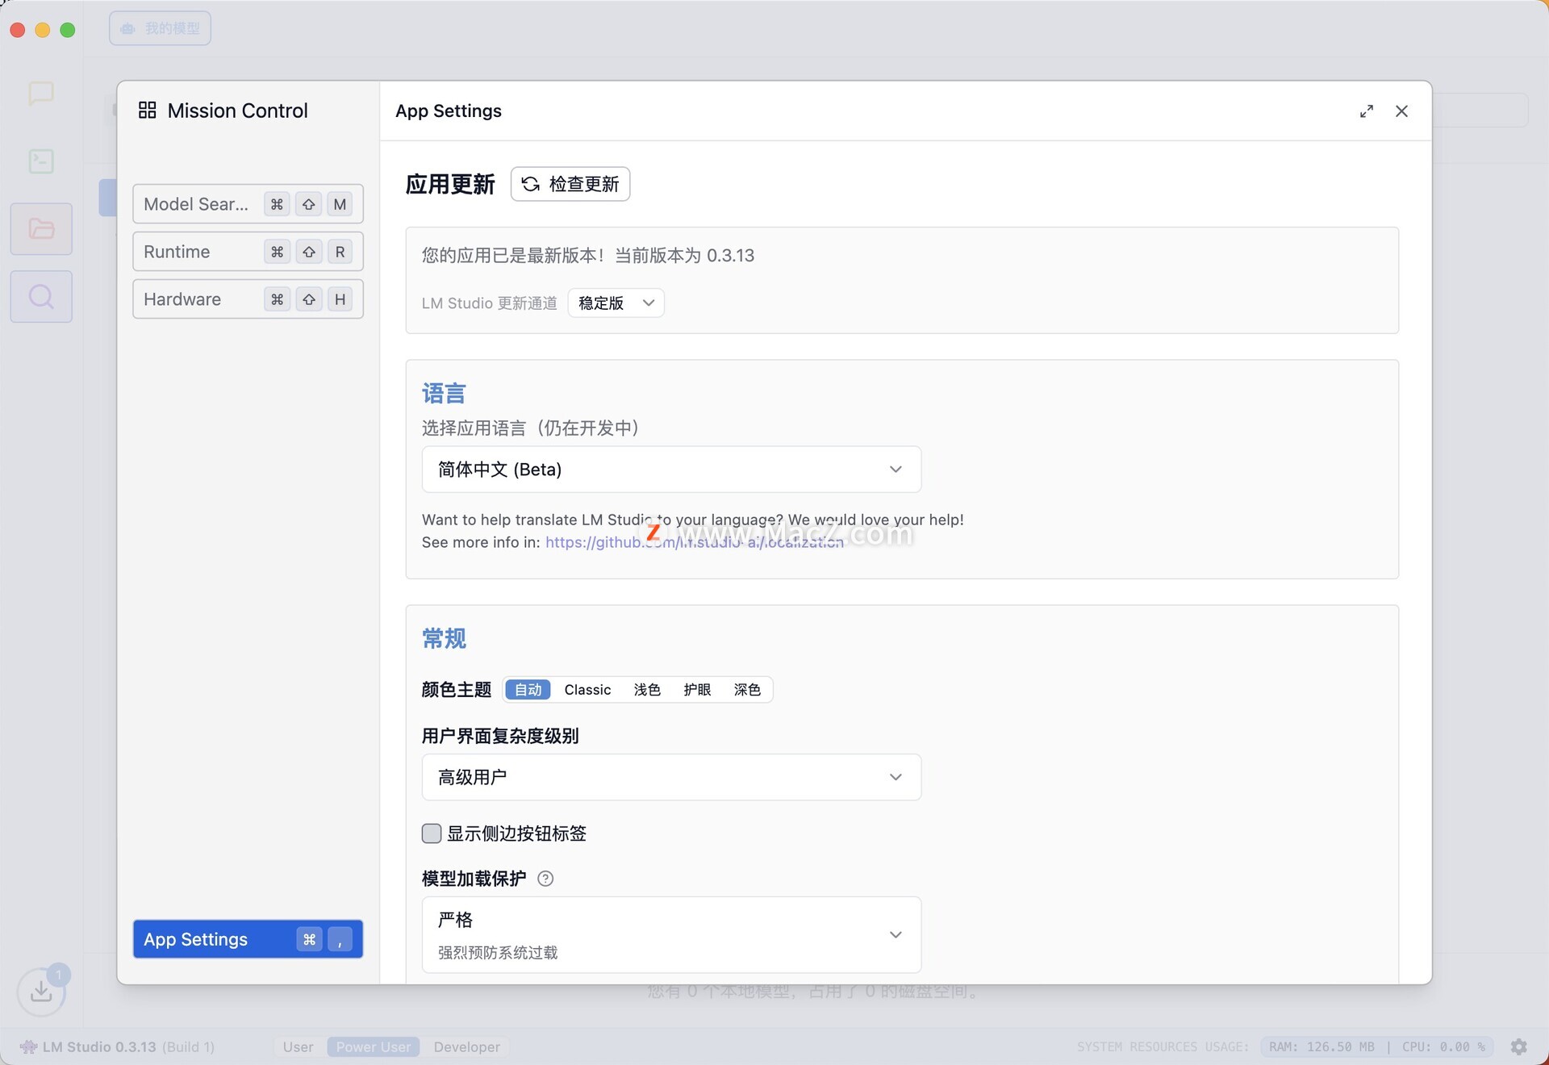This screenshot has height=1065, width=1549.
Task: Select the 自动 color theme
Action: [528, 690]
